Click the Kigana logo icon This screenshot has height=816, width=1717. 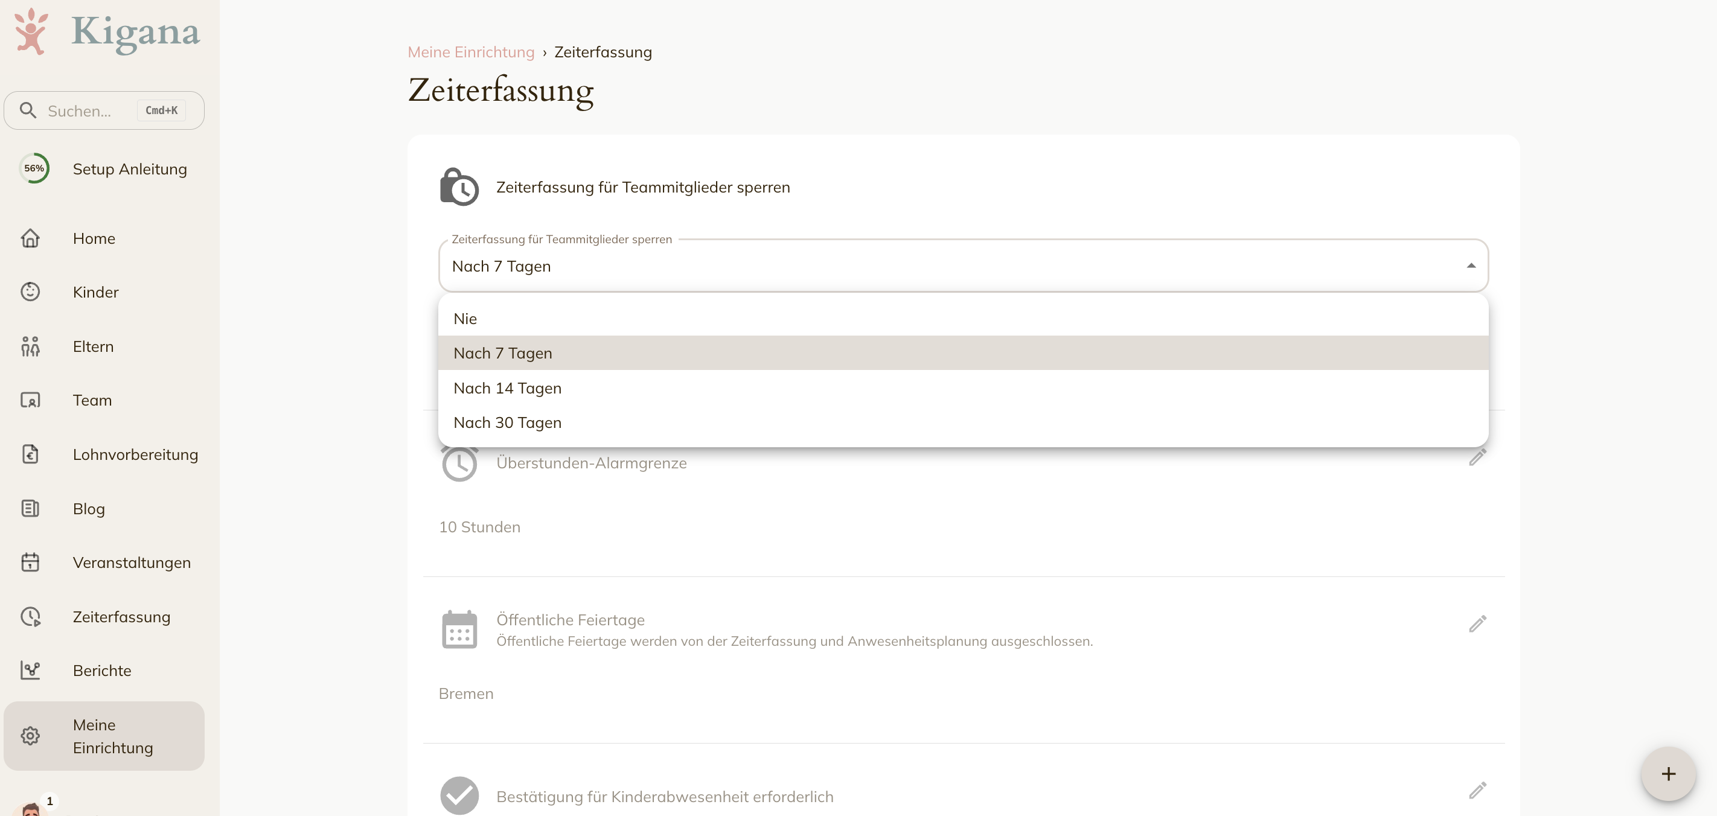[31, 31]
